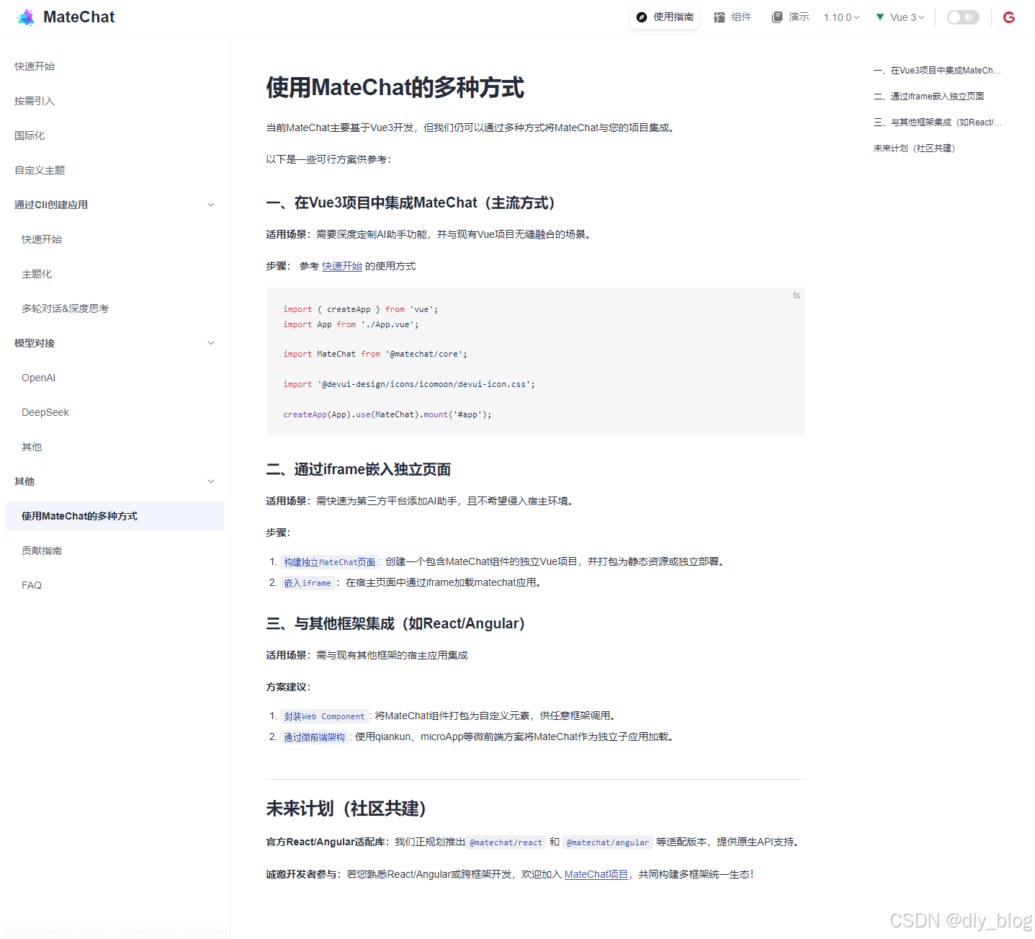
Task: Jump to 三、与其他框架集成 outline link
Action: click(x=937, y=123)
